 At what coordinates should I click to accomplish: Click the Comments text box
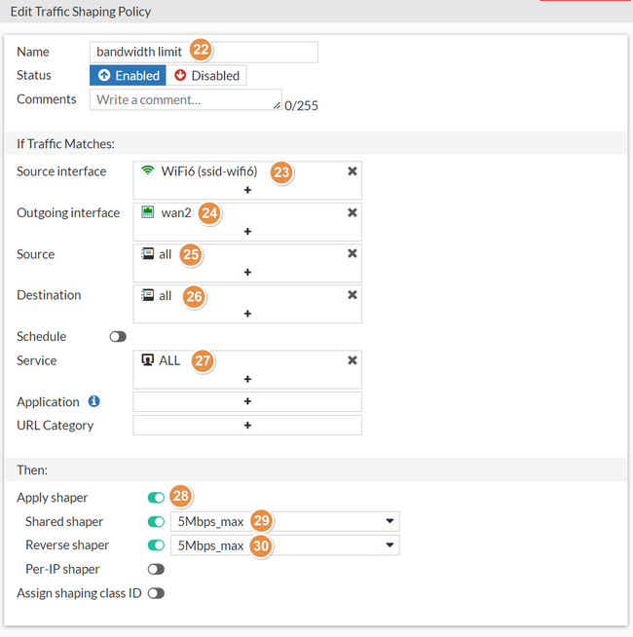click(185, 100)
